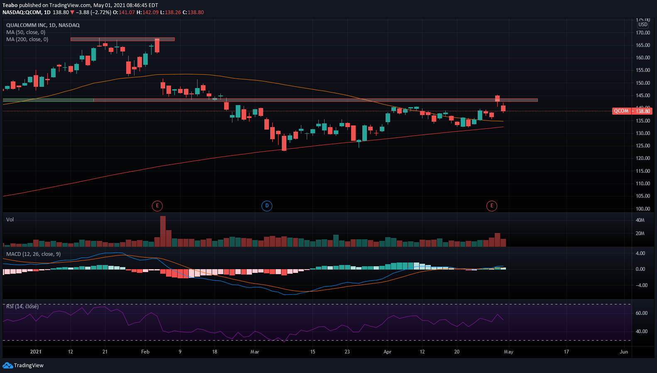Select the upper red resistance rectangle near 167
The height and width of the screenshot is (373, 657).
tap(122, 39)
